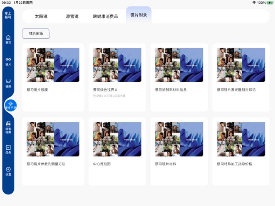Tap the 掌上蔡司 logo at sidebar top
This screenshot has height=206, width=275.
pyautogui.click(x=8, y=15)
